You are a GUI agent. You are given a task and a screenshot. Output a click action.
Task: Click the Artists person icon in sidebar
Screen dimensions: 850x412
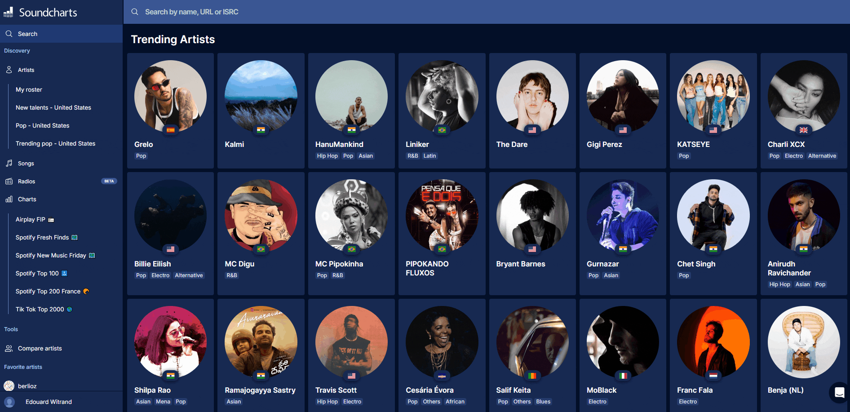[x=9, y=70]
